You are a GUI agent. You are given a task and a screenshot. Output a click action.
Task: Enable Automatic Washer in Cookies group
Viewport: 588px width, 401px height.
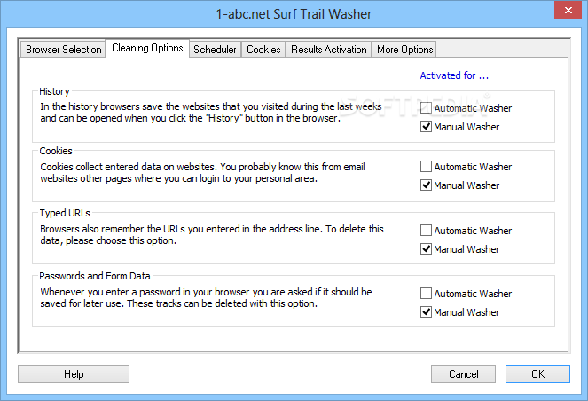coord(466,167)
